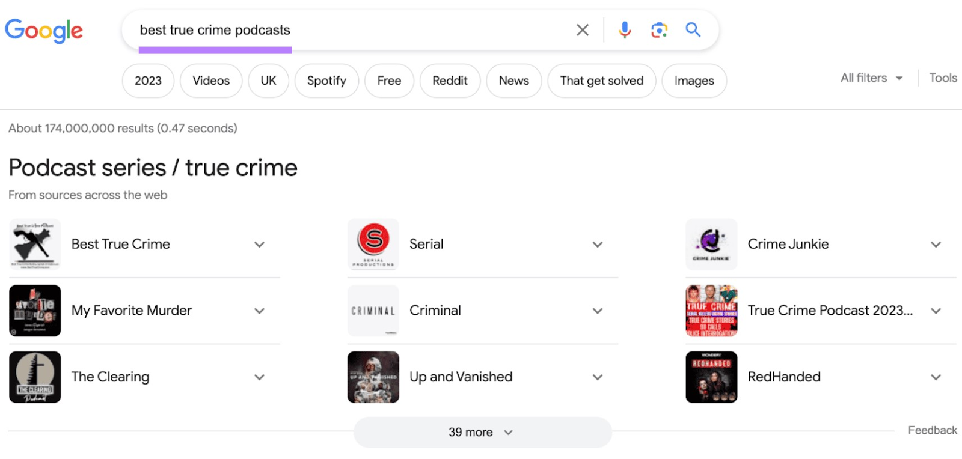
Task: Show 39 more podcast results
Action: (x=481, y=431)
